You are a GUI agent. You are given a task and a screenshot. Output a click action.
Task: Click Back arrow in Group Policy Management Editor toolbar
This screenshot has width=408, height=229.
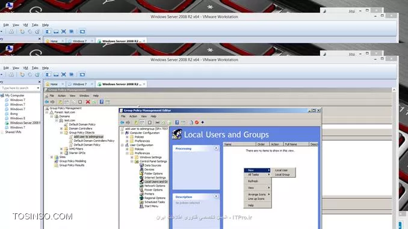[122, 123]
